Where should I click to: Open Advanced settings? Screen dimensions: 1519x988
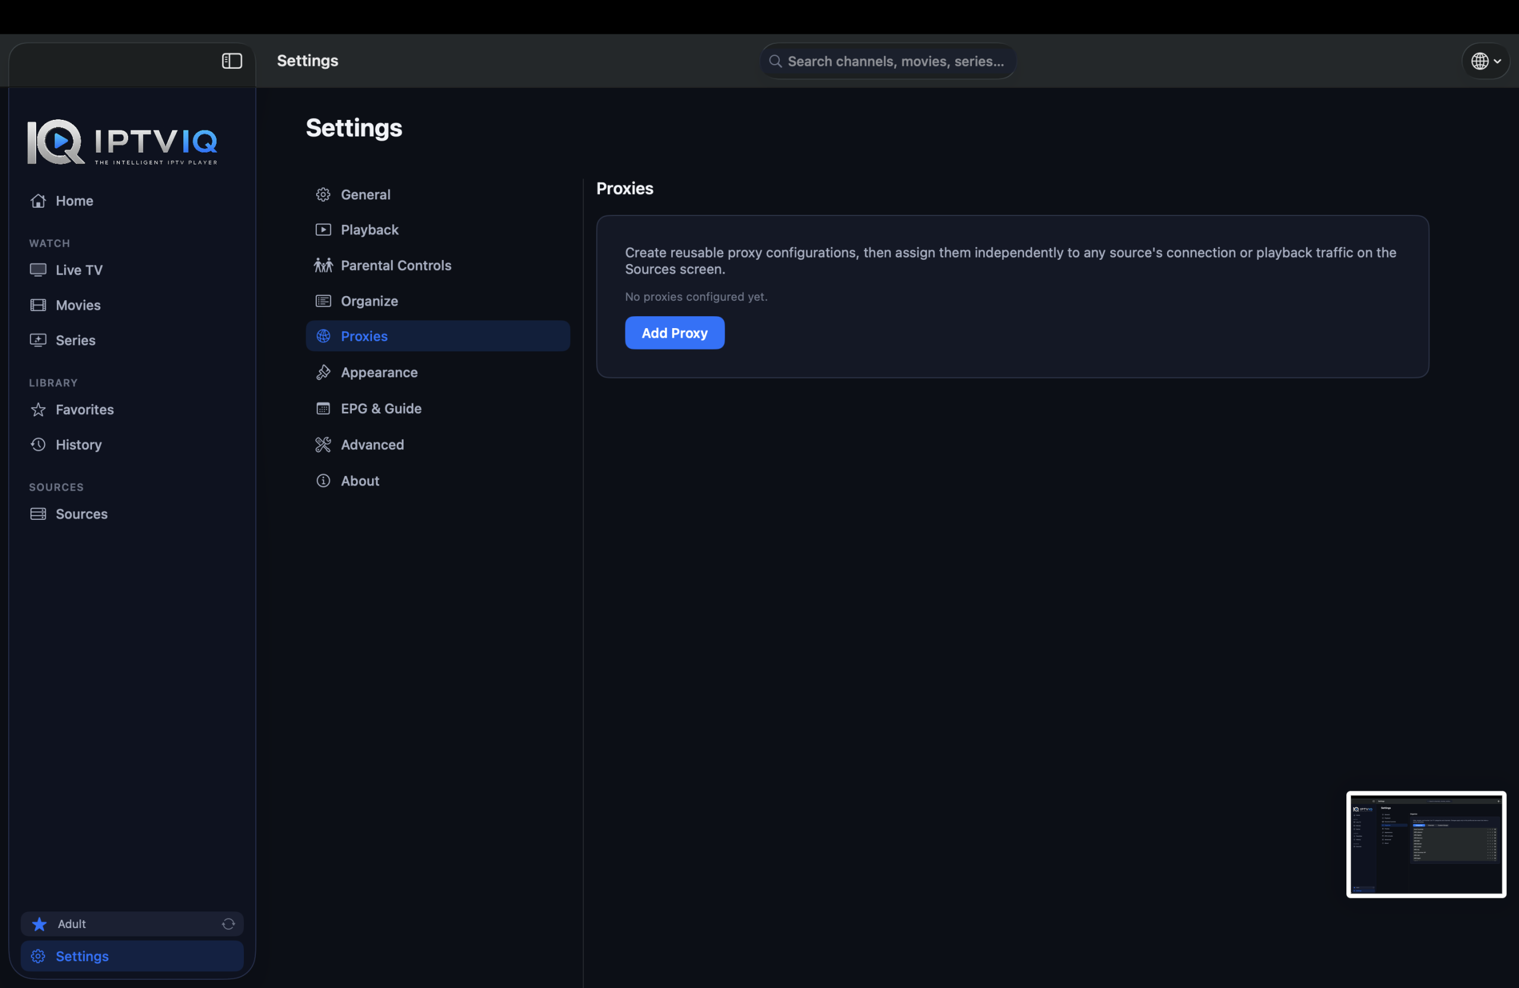(x=438, y=445)
